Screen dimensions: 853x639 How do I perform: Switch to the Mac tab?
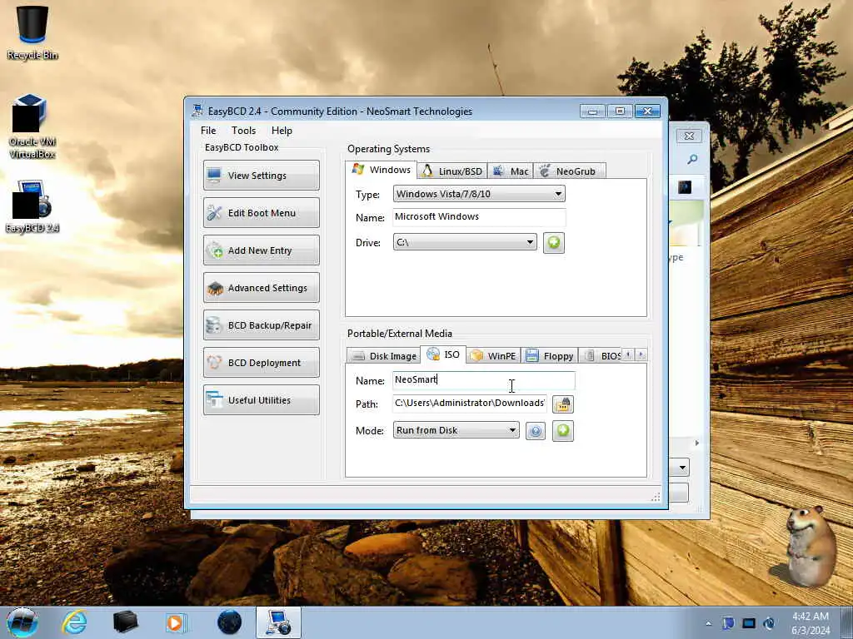click(511, 171)
